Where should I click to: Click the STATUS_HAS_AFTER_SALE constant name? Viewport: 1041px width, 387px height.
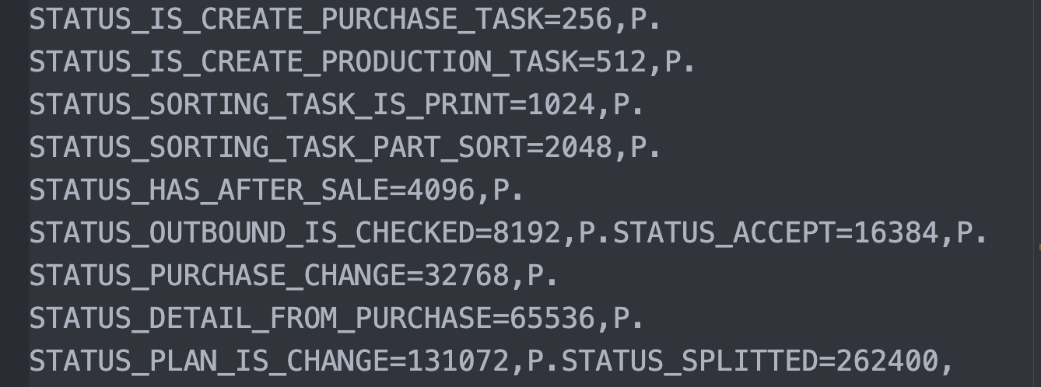[x=209, y=190]
